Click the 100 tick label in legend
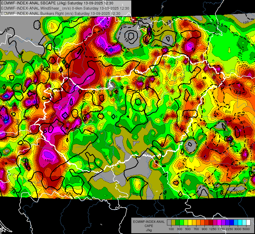Image resolution: width=255 pixels, height=234 pixels. [171, 229]
